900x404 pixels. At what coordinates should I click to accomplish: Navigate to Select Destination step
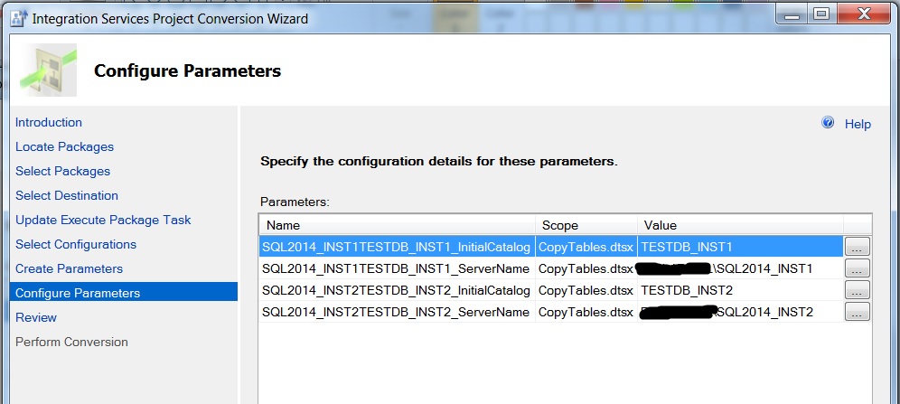pos(67,196)
